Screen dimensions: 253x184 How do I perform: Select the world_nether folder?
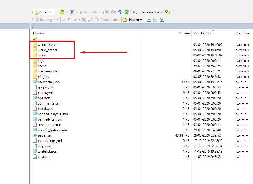tap(45, 50)
